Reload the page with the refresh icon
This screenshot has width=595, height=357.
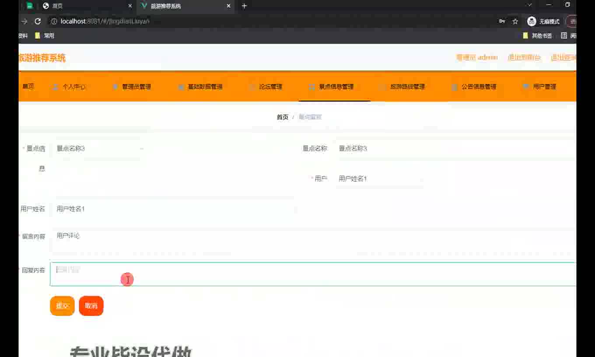pyautogui.click(x=38, y=21)
